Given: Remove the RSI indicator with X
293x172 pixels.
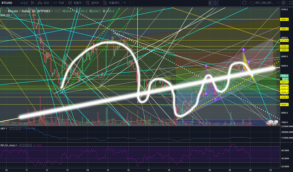Looking at the screenshot, I should (x=31, y=145).
